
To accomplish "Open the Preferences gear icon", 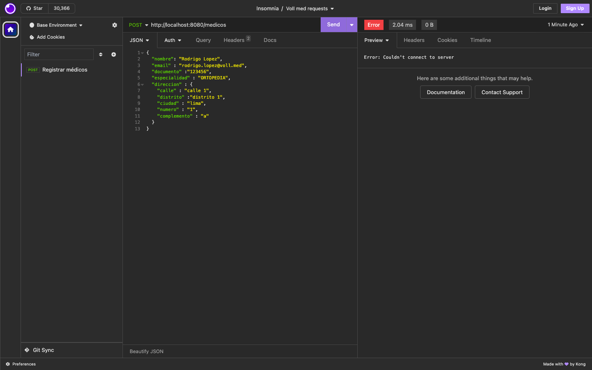I will coord(8,364).
